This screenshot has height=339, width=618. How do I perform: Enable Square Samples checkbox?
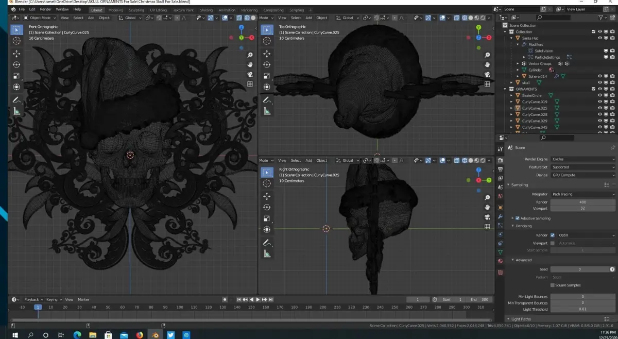553,285
